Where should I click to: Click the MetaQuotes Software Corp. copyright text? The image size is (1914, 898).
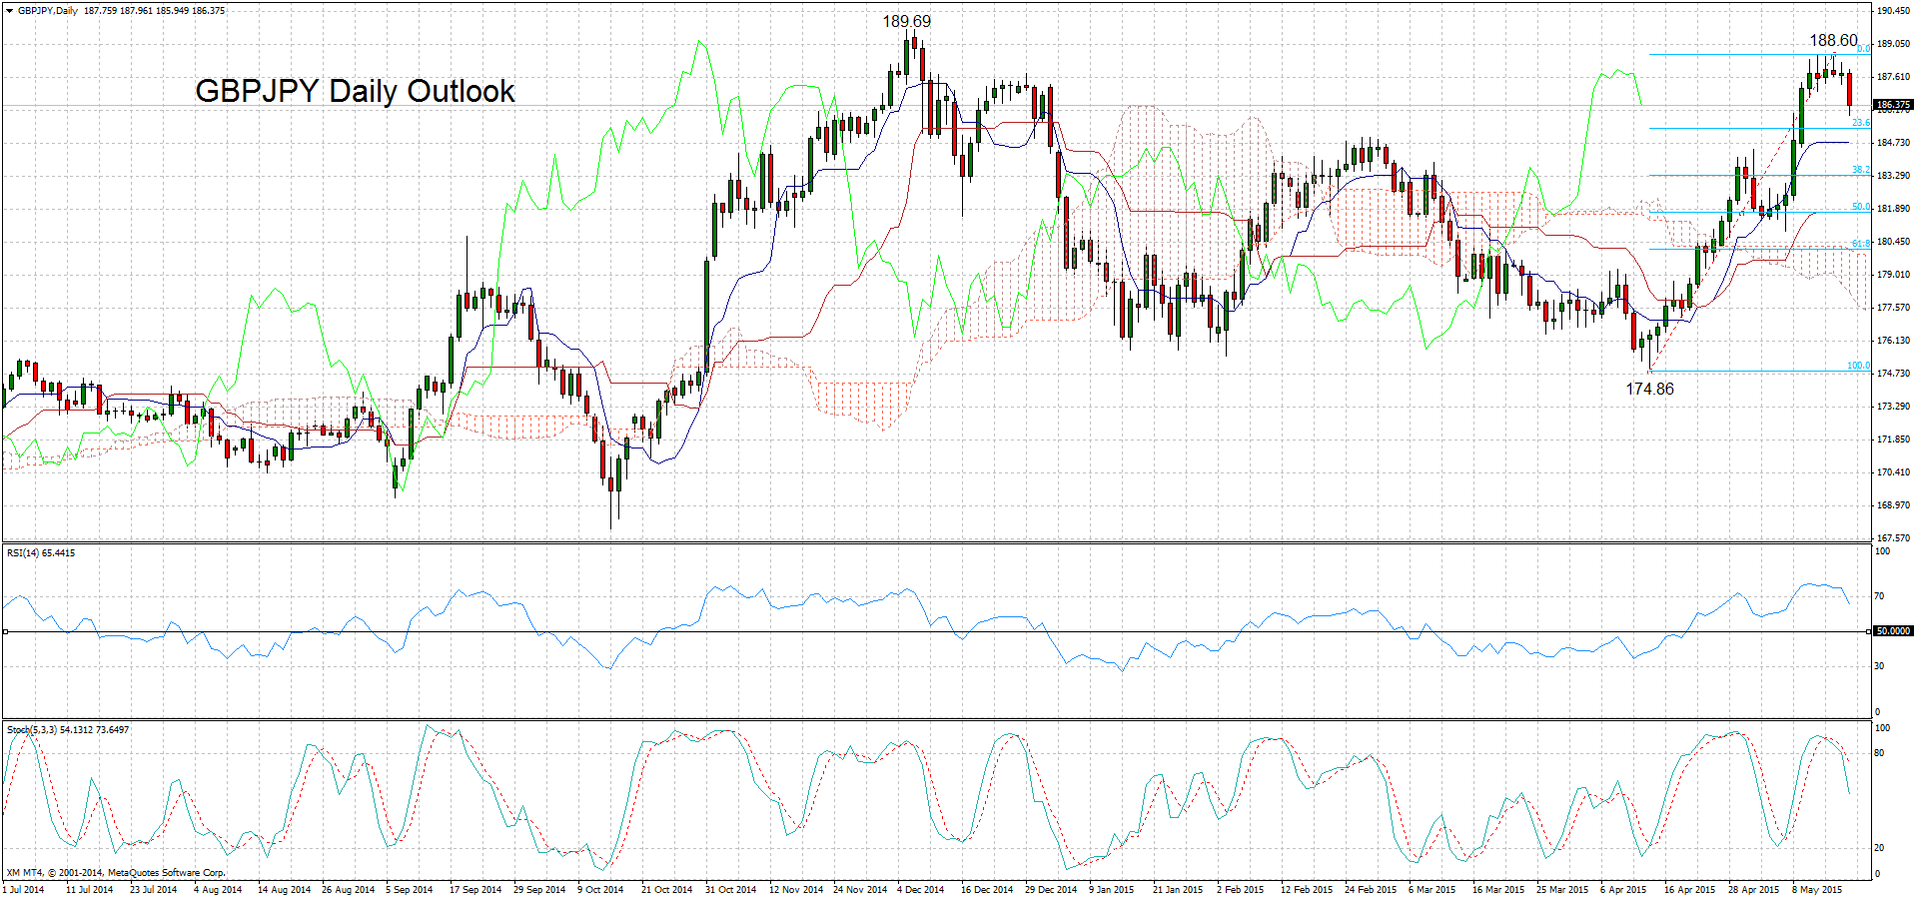point(116,872)
